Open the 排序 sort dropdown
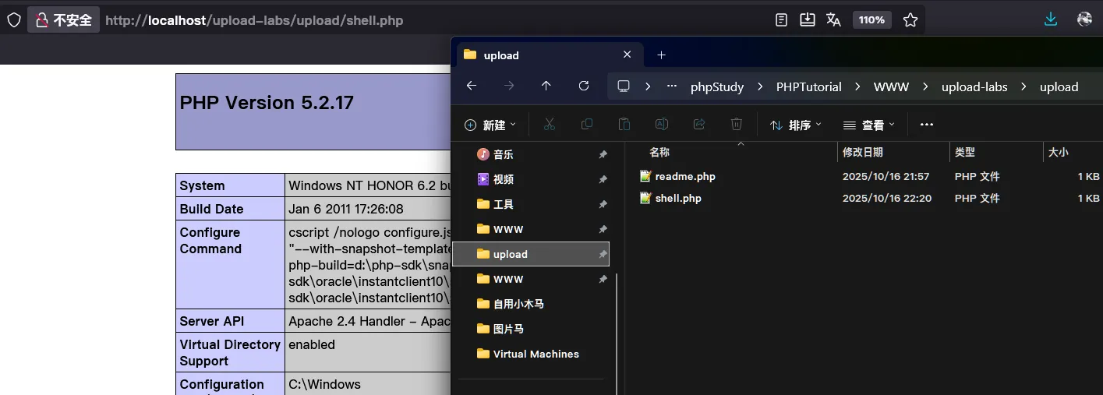The image size is (1103, 395). tap(796, 125)
